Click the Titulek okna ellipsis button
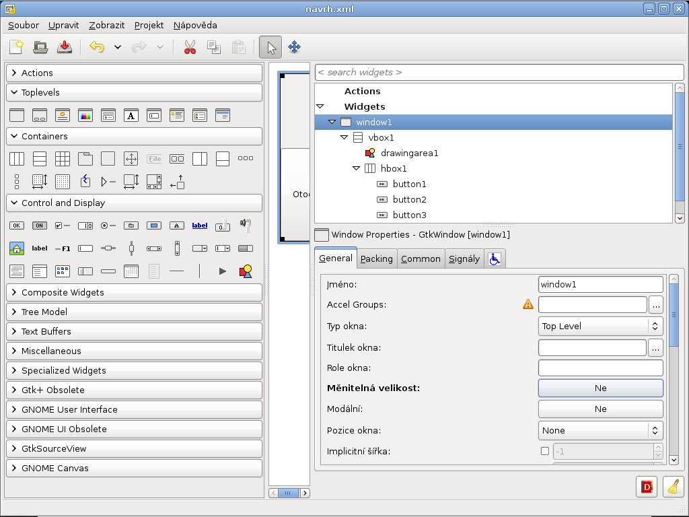689x517 pixels. click(655, 348)
